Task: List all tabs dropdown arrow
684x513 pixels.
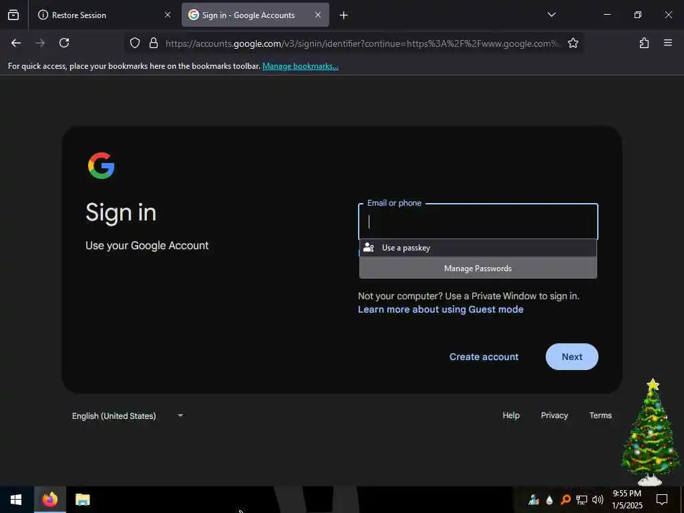Action: pos(551,15)
